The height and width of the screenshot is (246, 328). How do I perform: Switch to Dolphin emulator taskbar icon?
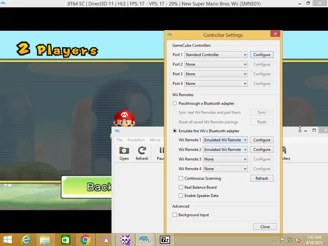144,239
